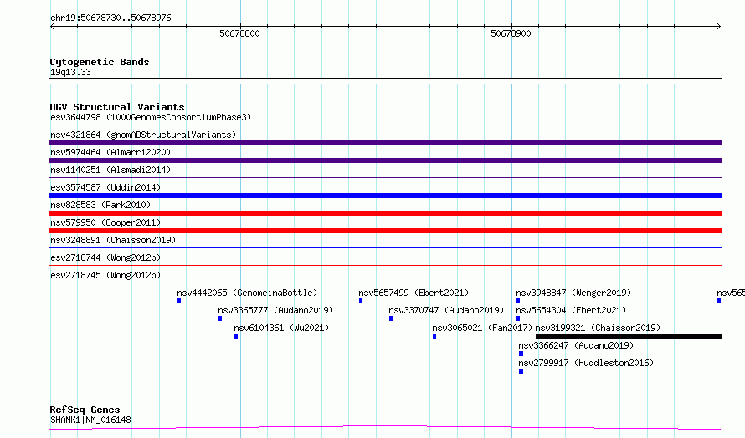Open variant nsv4321864 (gnomADStructuralVariants)
This screenshot has width=745, height=438.
143,135
